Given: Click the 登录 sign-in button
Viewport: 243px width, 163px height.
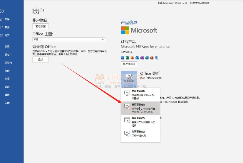Looking at the screenshot, I should [x=41, y=60].
